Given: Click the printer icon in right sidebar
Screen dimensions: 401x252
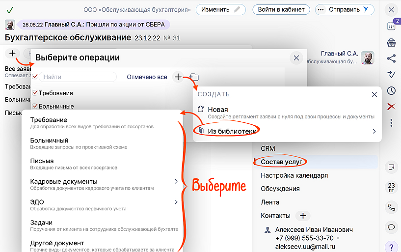Looking at the screenshot, I should click(x=391, y=43).
